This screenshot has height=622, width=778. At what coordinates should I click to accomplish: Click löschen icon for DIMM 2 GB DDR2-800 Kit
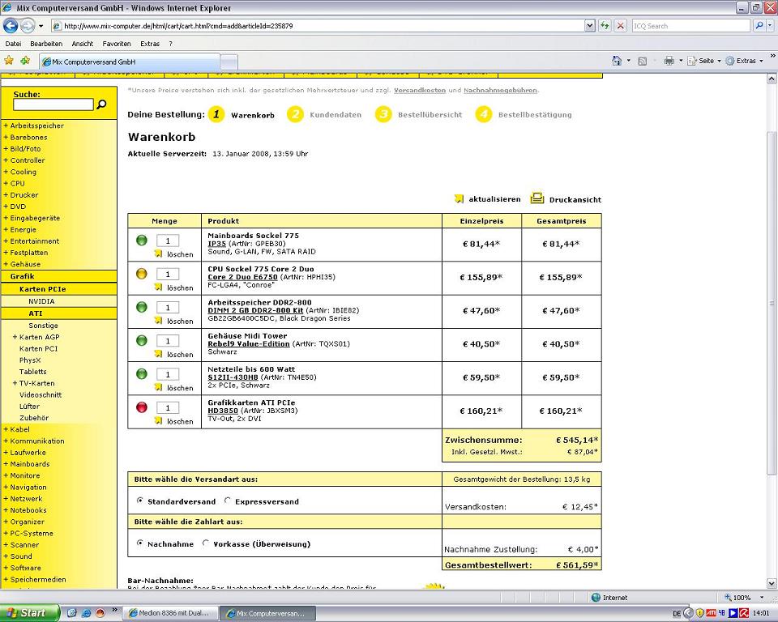click(158, 321)
